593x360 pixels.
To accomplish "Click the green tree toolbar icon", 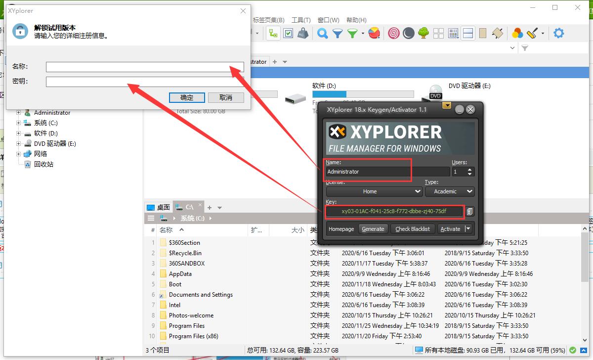I will pos(424,33).
